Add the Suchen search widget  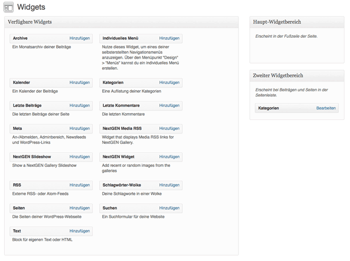[x=169, y=208]
